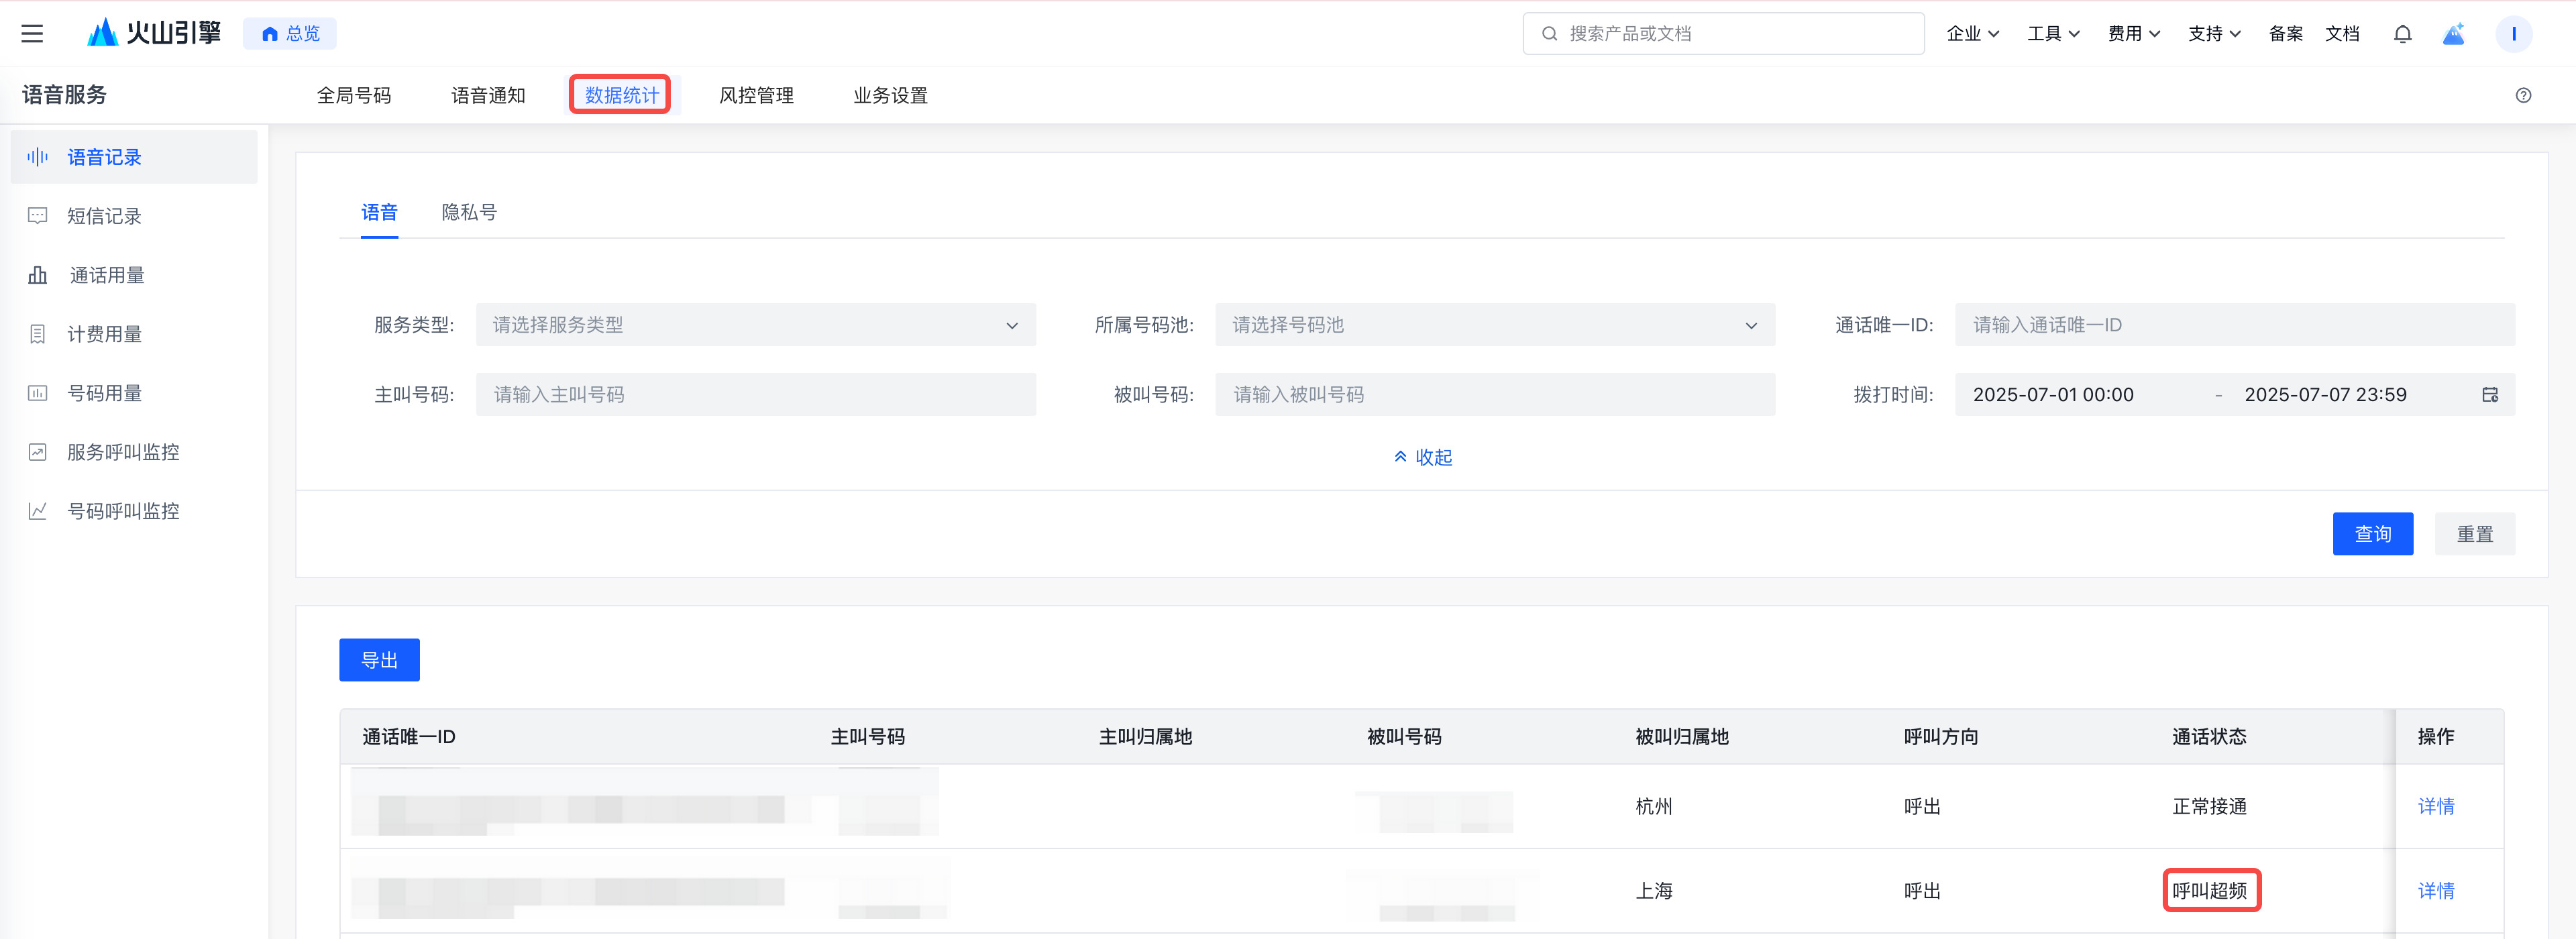This screenshot has height=939, width=2576.
Task: Click the help question mark icon
Action: point(2523,95)
